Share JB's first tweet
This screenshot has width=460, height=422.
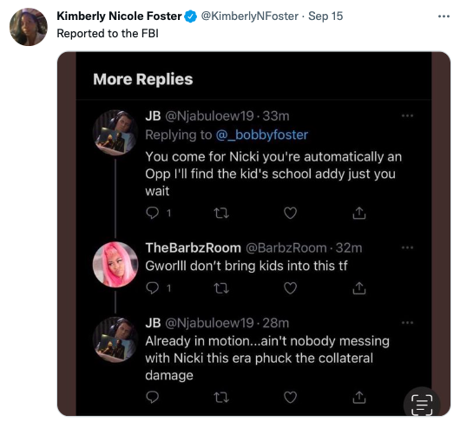[359, 213]
